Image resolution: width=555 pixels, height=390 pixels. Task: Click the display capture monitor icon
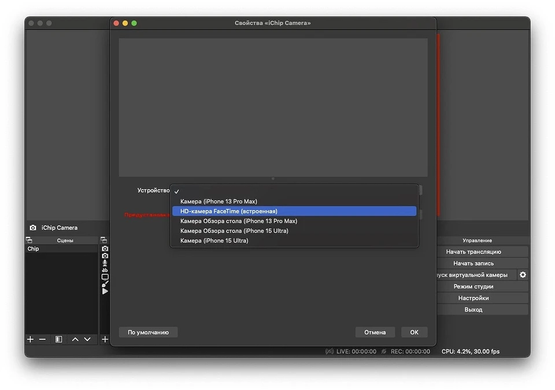point(105,277)
